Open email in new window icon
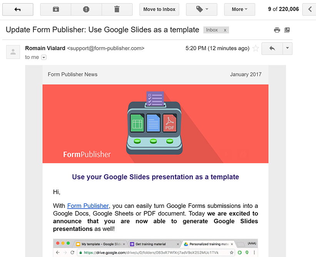 tap(287, 30)
